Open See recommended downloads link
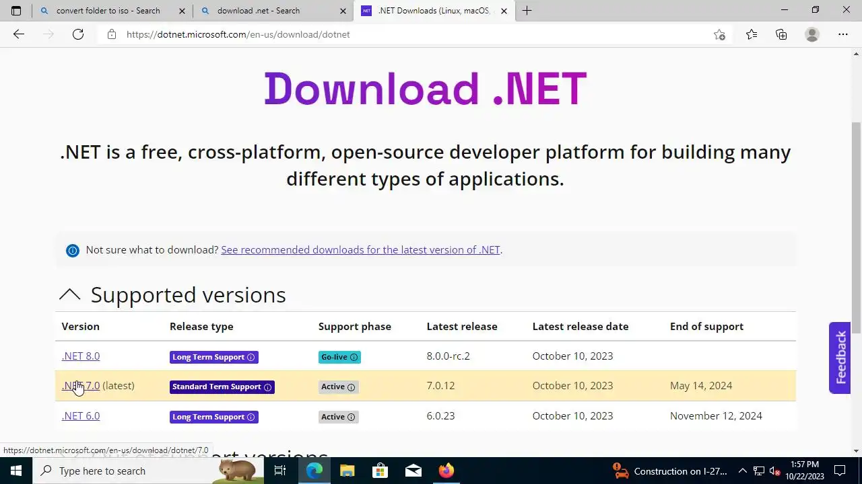Viewport: 862px width, 484px height. (x=360, y=250)
